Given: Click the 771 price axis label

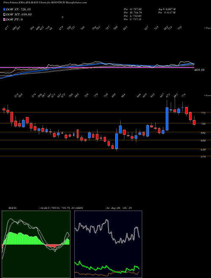Looking at the screenshot, I should pos(203,113).
